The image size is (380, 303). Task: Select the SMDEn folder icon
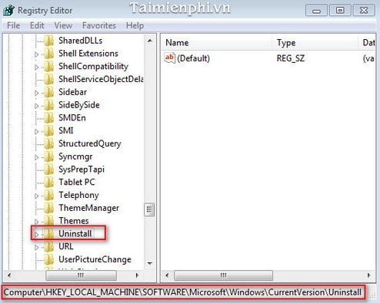[x=49, y=117]
